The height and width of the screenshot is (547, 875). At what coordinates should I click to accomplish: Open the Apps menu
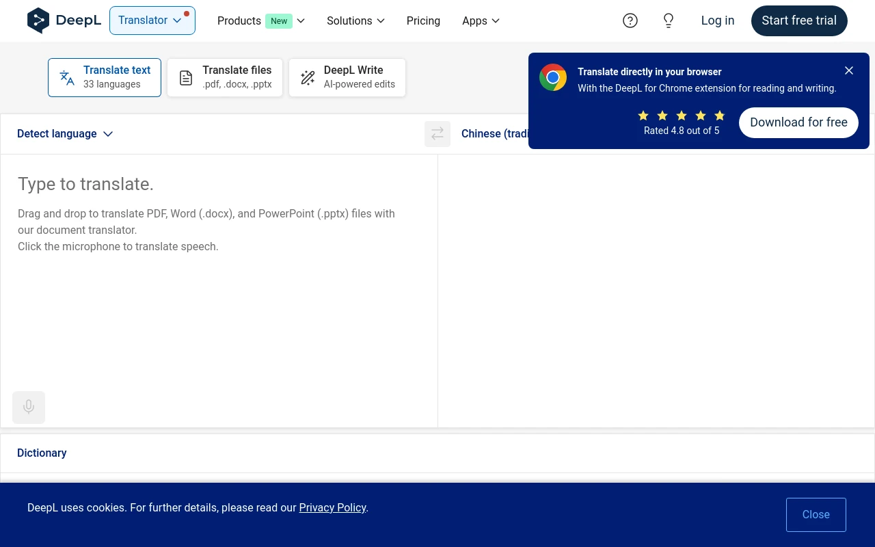coord(481,21)
